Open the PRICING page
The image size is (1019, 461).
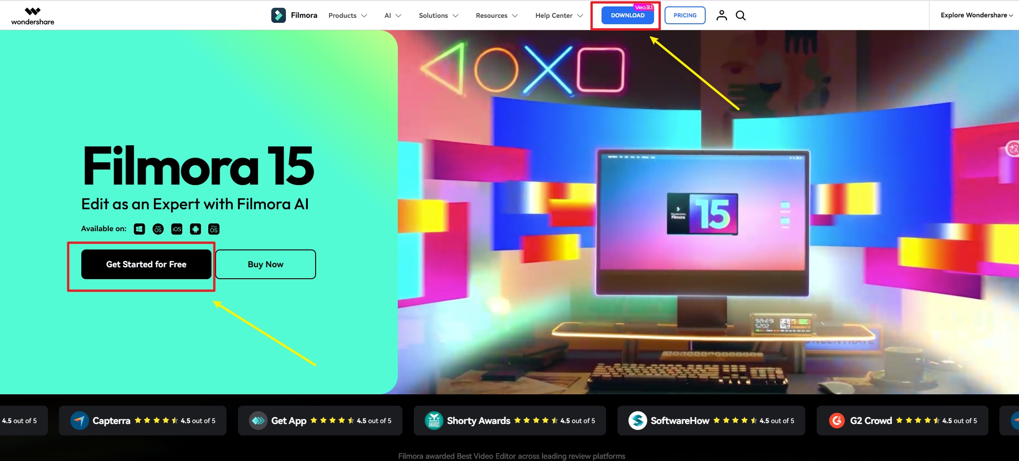tap(685, 15)
